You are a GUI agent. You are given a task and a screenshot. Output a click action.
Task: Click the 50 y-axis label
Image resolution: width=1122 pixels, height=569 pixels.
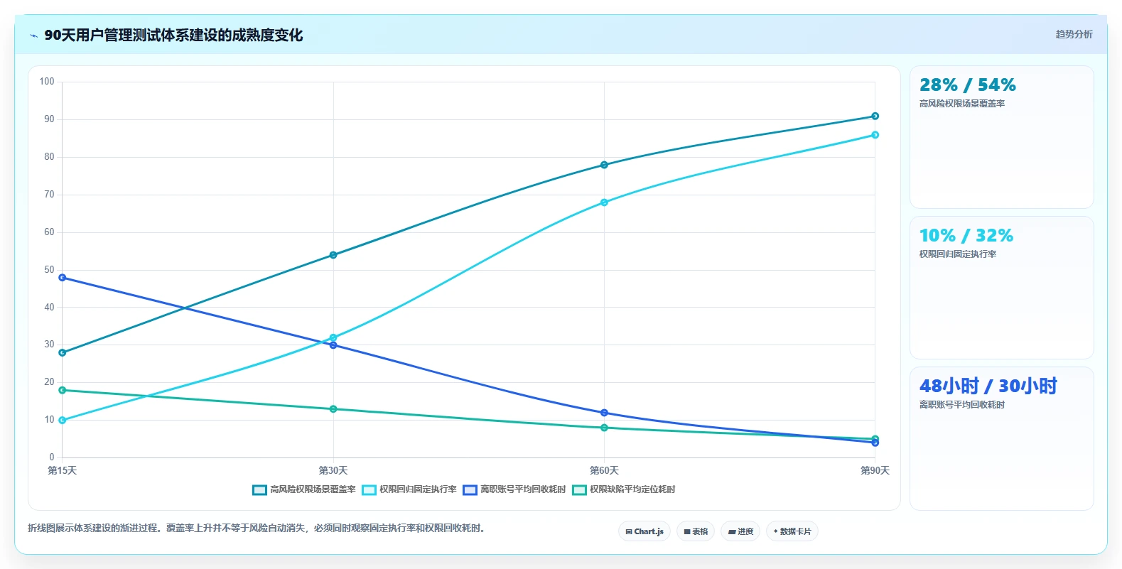[x=49, y=270]
